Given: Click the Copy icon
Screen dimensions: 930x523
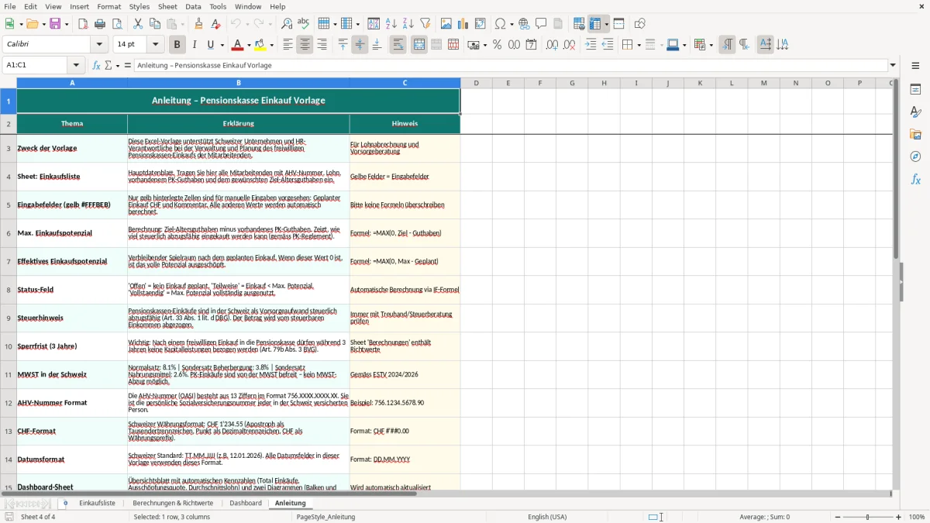Looking at the screenshot, I should [x=154, y=24].
